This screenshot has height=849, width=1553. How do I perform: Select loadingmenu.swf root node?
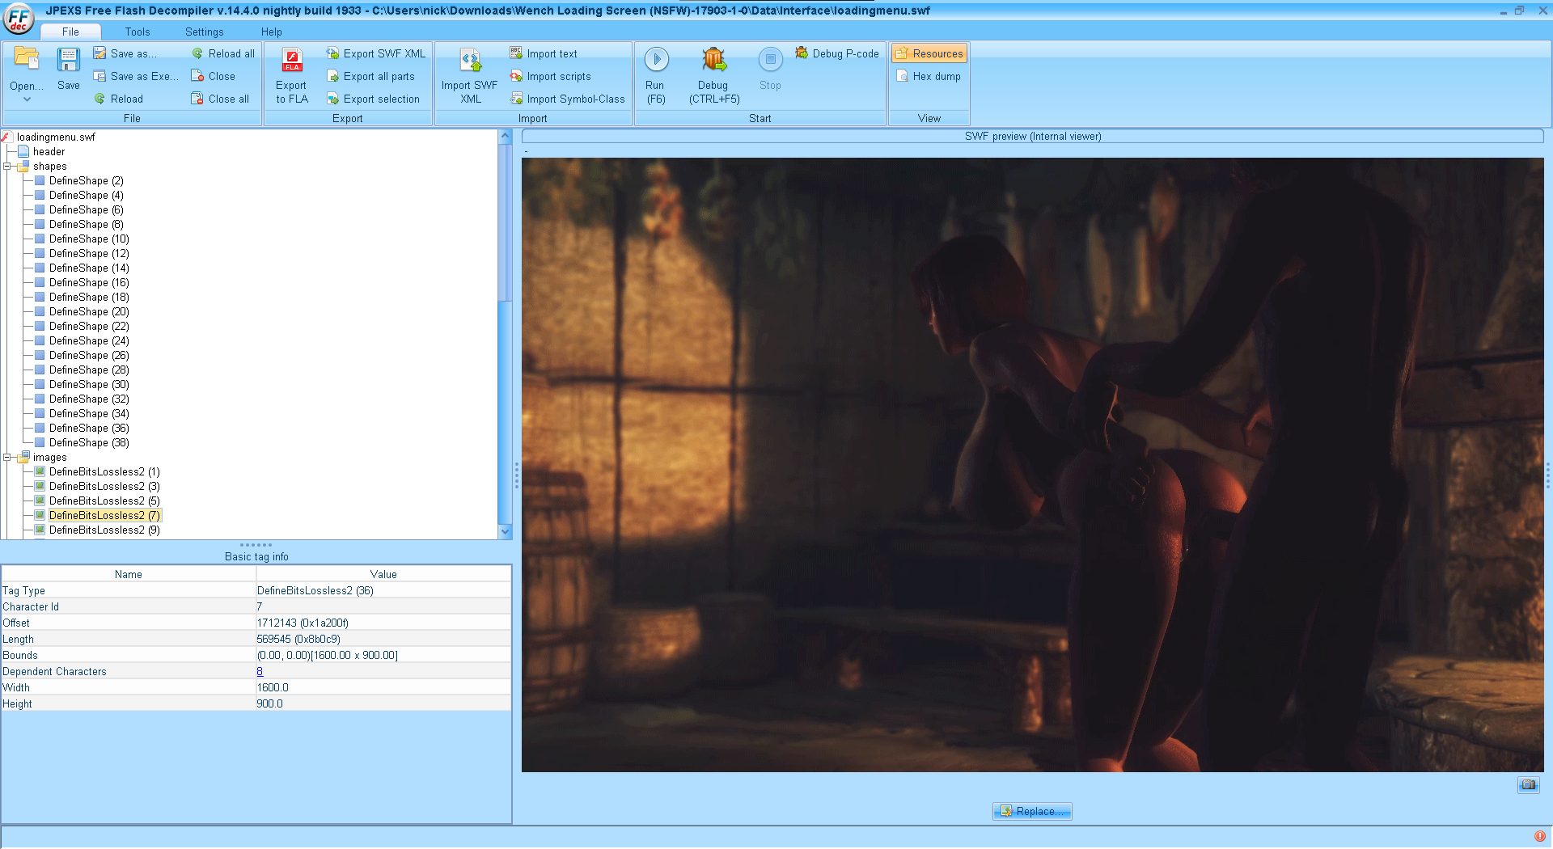point(56,137)
